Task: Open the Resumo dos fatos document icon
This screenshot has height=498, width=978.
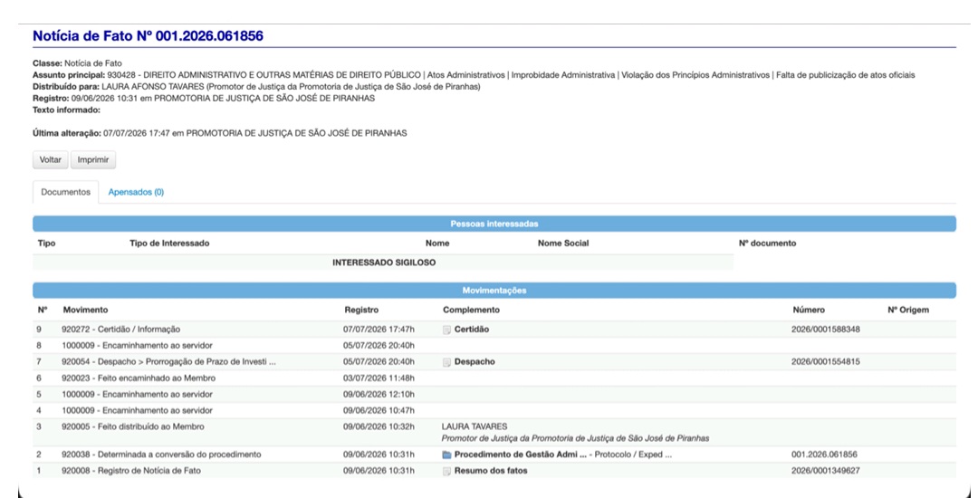Action: pos(446,471)
